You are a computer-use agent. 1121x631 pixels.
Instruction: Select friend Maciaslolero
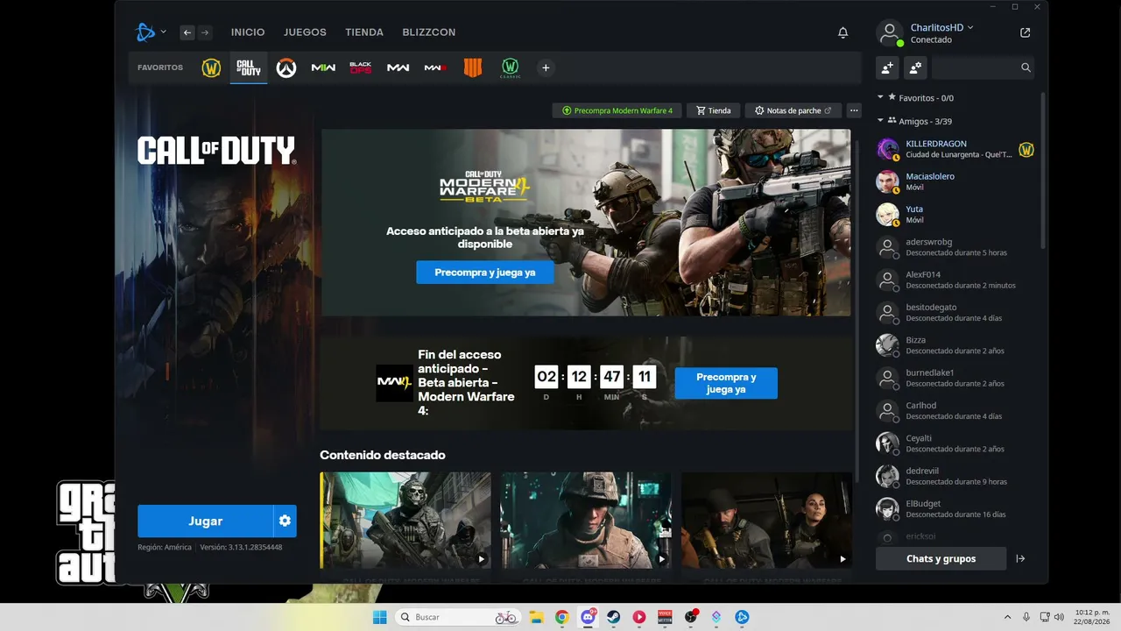point(956,181)
